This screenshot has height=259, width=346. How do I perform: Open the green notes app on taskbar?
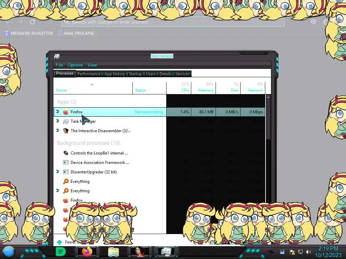61,252
